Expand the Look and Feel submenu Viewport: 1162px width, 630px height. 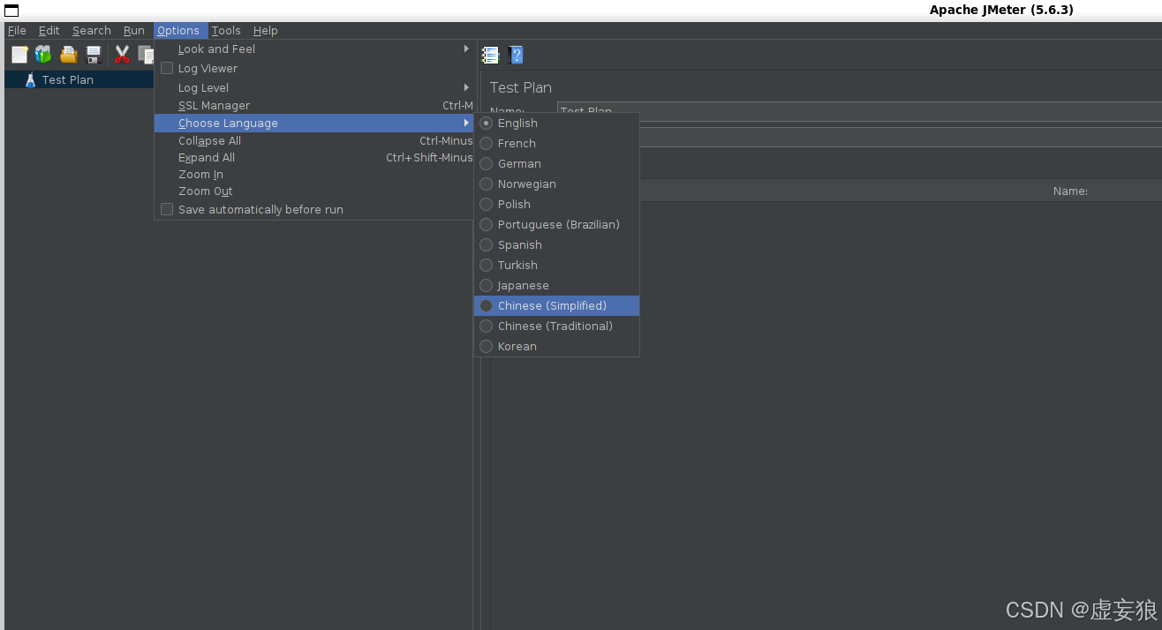click(x=314, y=49)
